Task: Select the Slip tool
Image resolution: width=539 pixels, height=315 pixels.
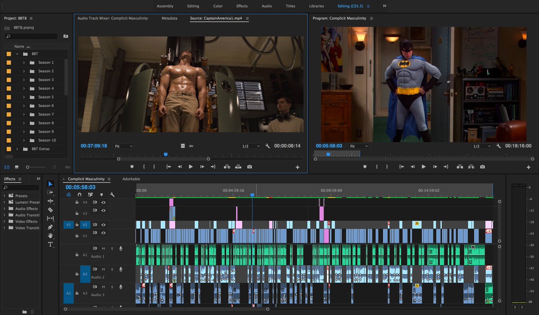Action: click(x=50, y=218)
